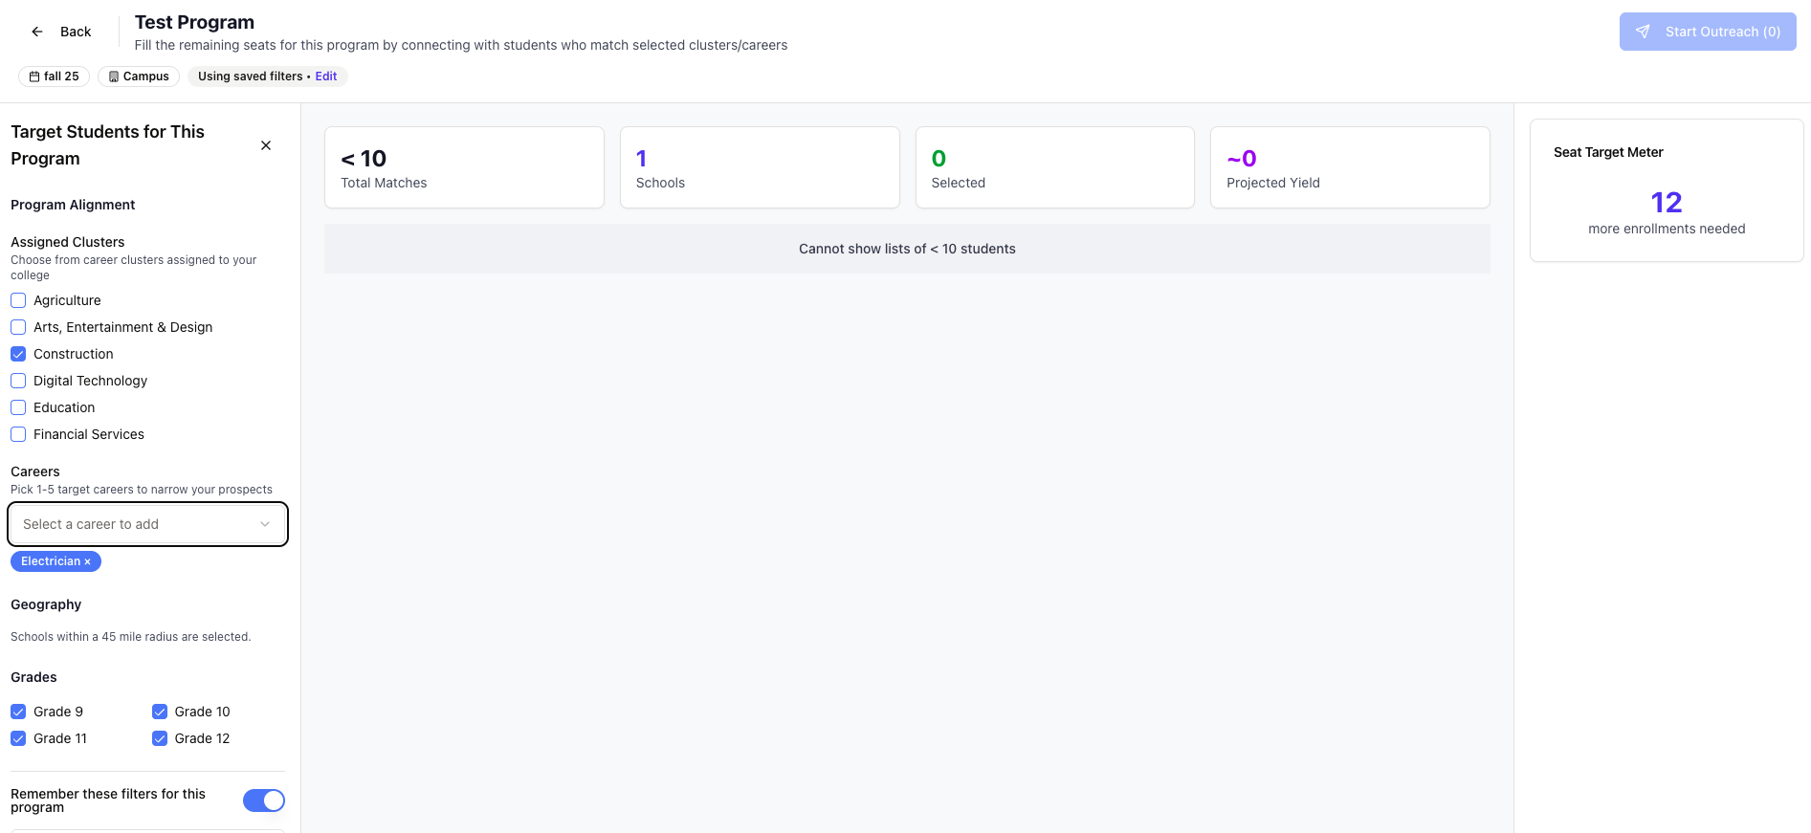Click the building icon on Campus chip

(114, 77)
